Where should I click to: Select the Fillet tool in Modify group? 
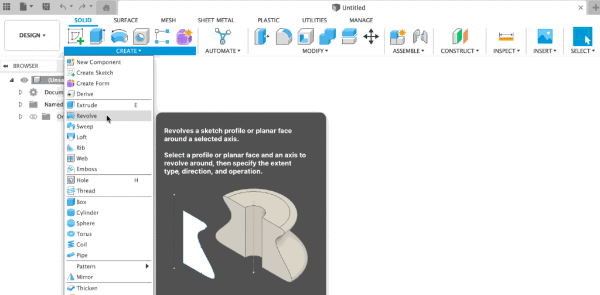[x=284, y=37]
